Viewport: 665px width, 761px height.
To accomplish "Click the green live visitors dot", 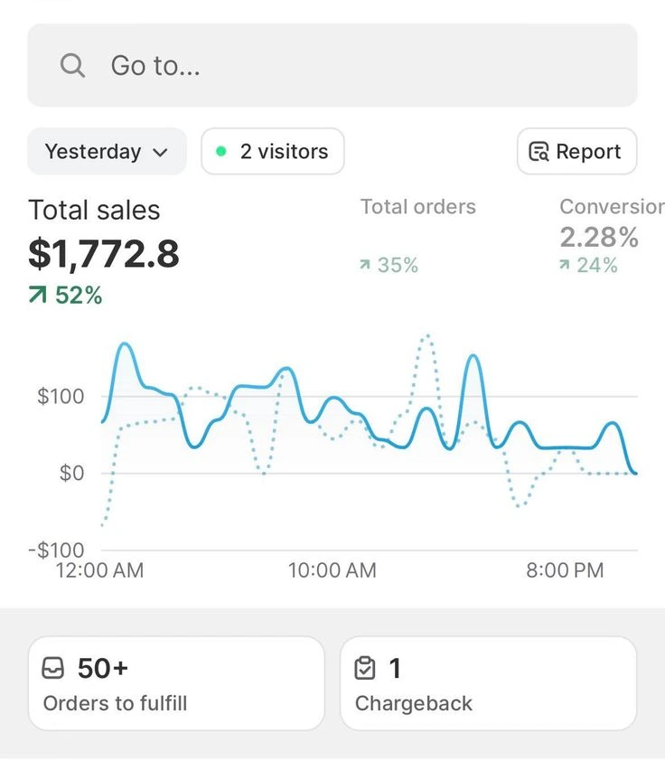I will pos(220,151).
